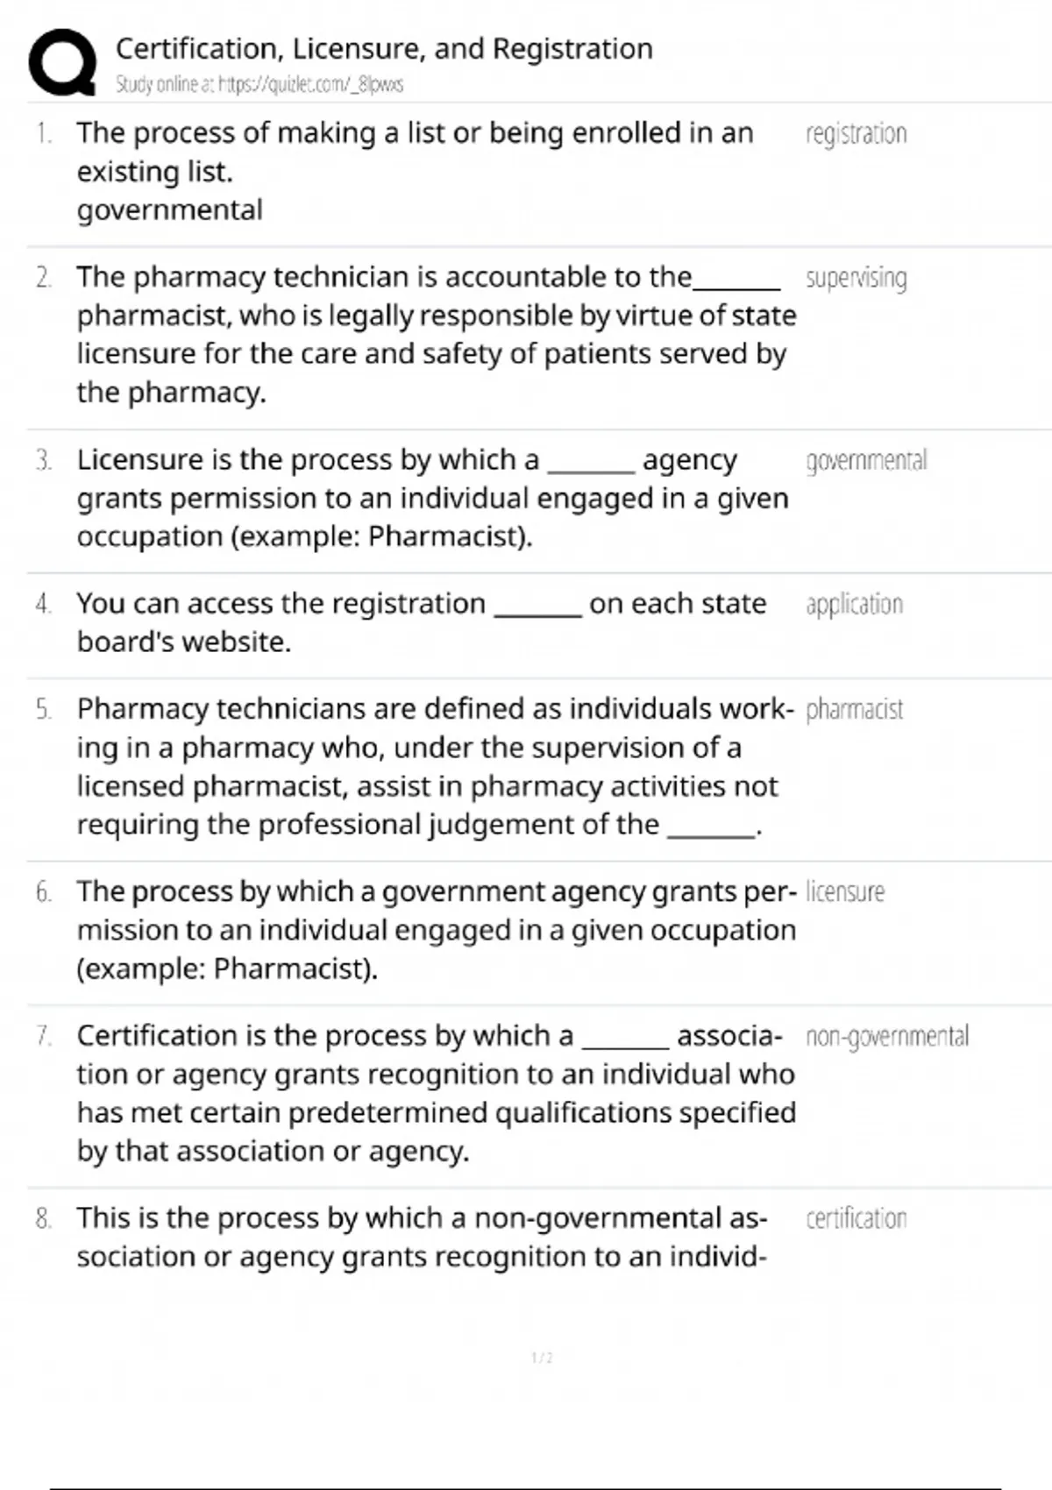
Task: Click the question starting 'Pharmacy technicians are defined'
Action: click(x=435, y=766)
